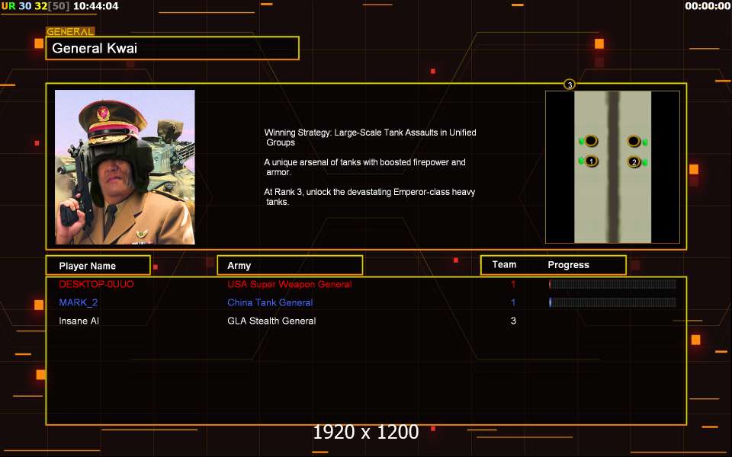Viewport: 732px width, 457px height.
Task: Click the [50] counter in the top bar
Action: [x=59, y=6]
